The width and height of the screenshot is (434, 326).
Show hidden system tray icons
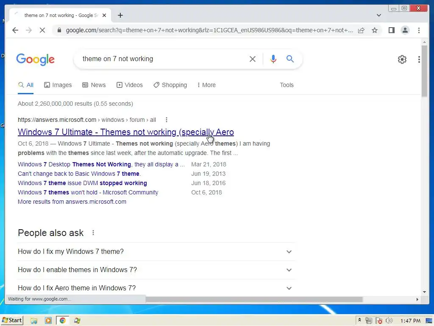(x=359, y=320)
